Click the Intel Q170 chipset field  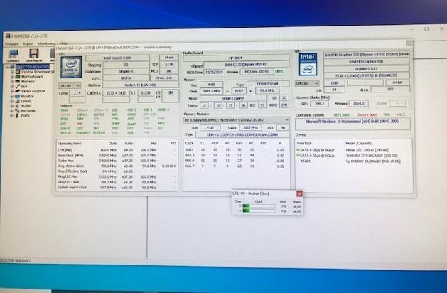(247, 65)
